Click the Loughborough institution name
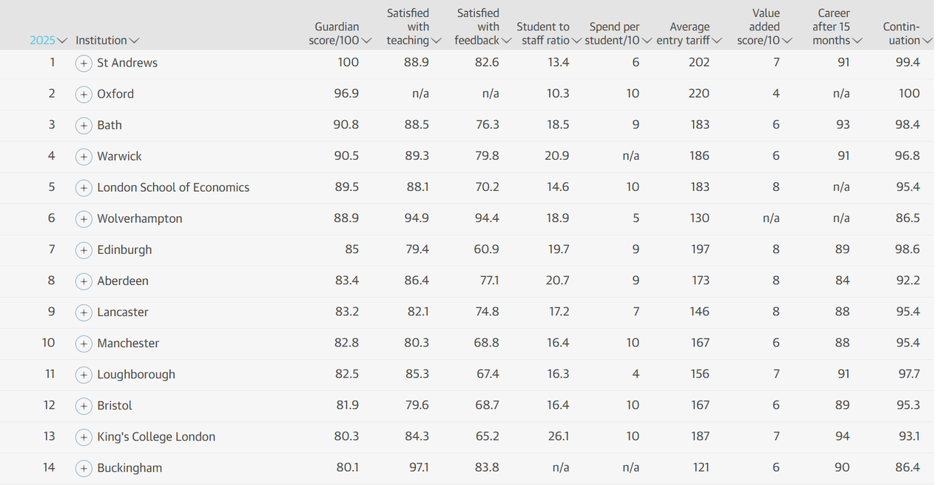 coord(136,375)
